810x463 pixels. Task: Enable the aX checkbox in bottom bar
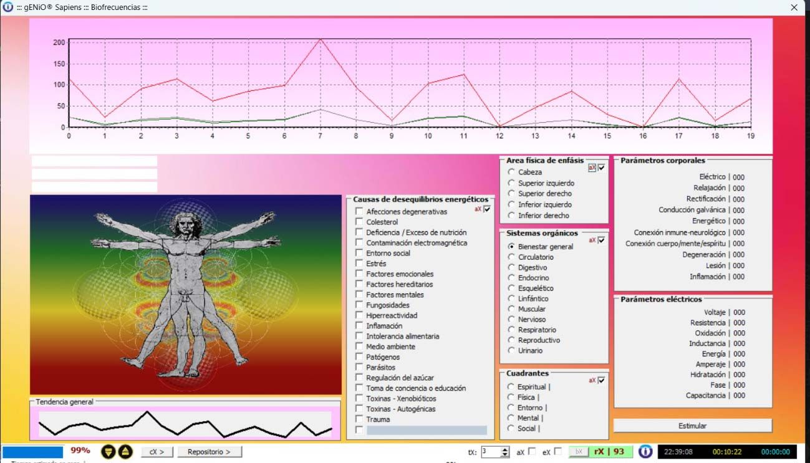[532, 452]
